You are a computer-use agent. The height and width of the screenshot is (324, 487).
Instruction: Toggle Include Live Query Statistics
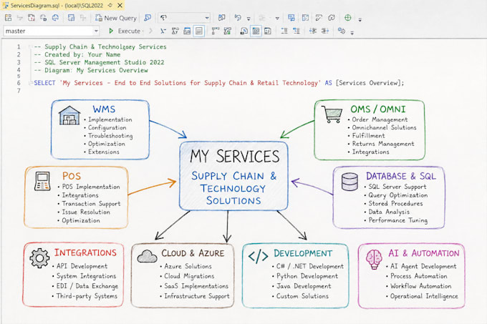(228, 31)
